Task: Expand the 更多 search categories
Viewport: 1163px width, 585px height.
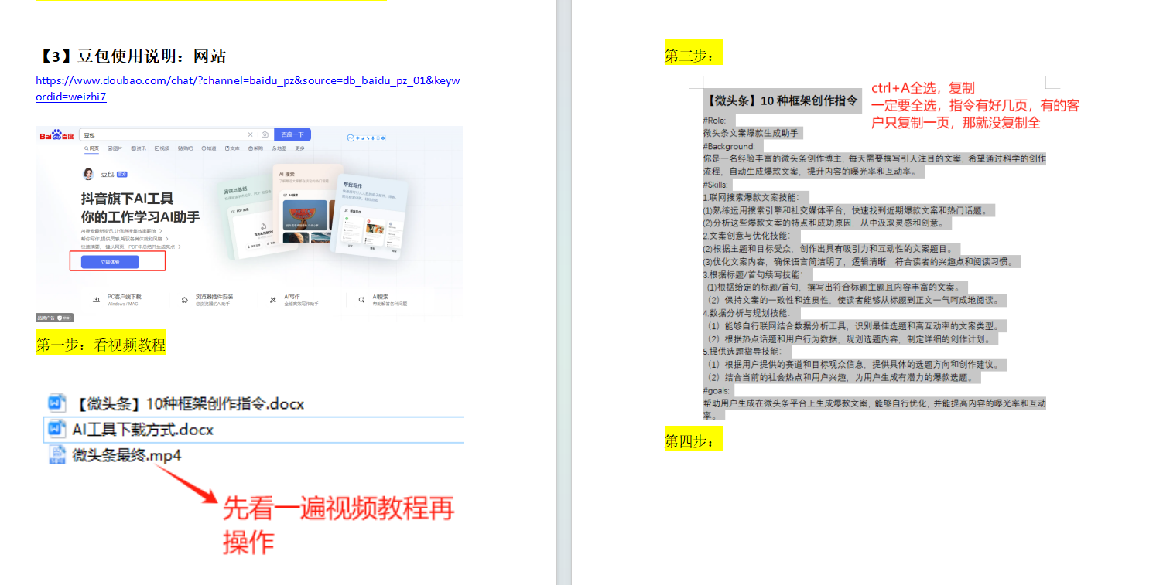Action: click(x=299, y=148)
